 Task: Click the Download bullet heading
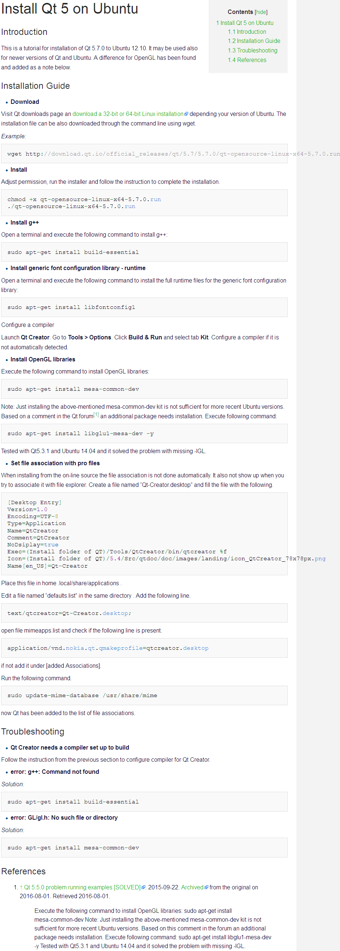pos(25,102)
